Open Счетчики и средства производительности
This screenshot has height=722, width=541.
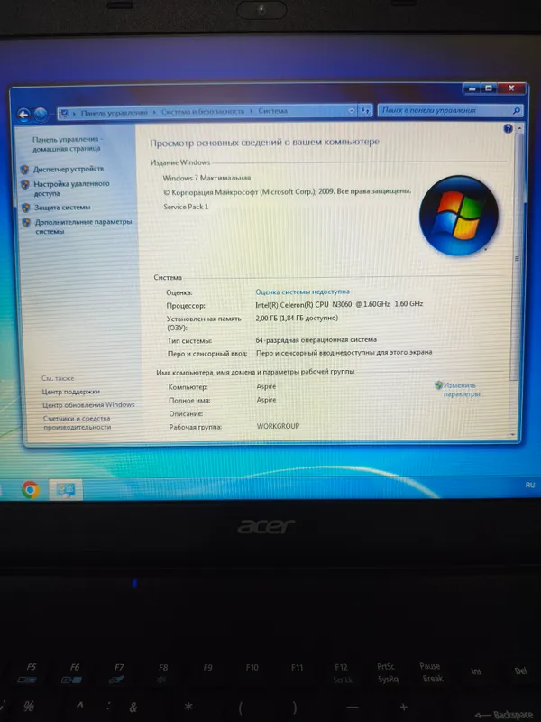click(77, 422)
